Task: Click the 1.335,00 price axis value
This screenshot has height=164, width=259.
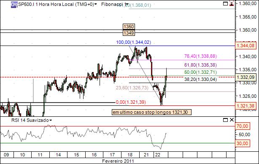Action: pyautogui.click(x=248, y=70)
